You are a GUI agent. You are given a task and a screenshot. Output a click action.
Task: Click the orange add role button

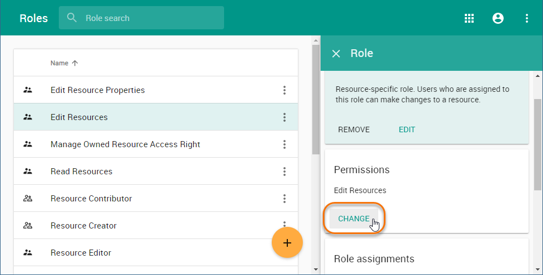(287, 243)
